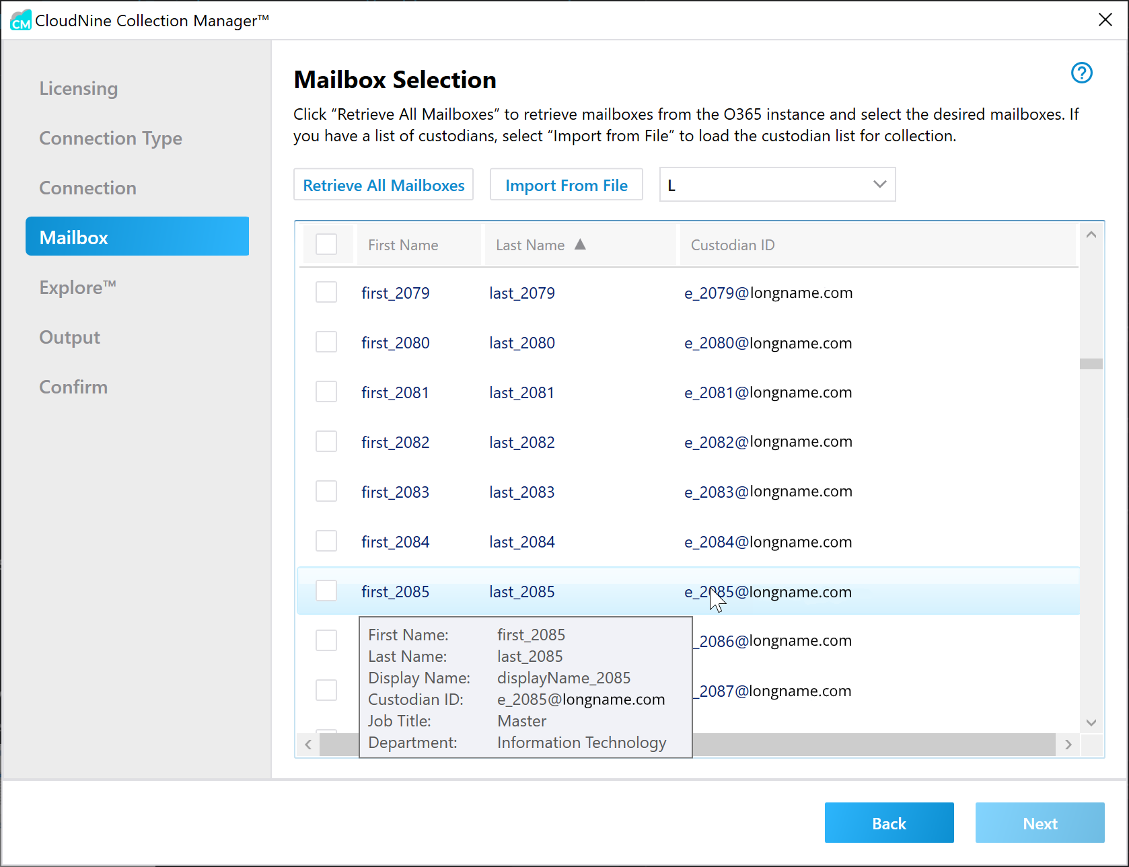Check the box for first_2084
This screenshot has height=867, width=1129.
[326, 541]
